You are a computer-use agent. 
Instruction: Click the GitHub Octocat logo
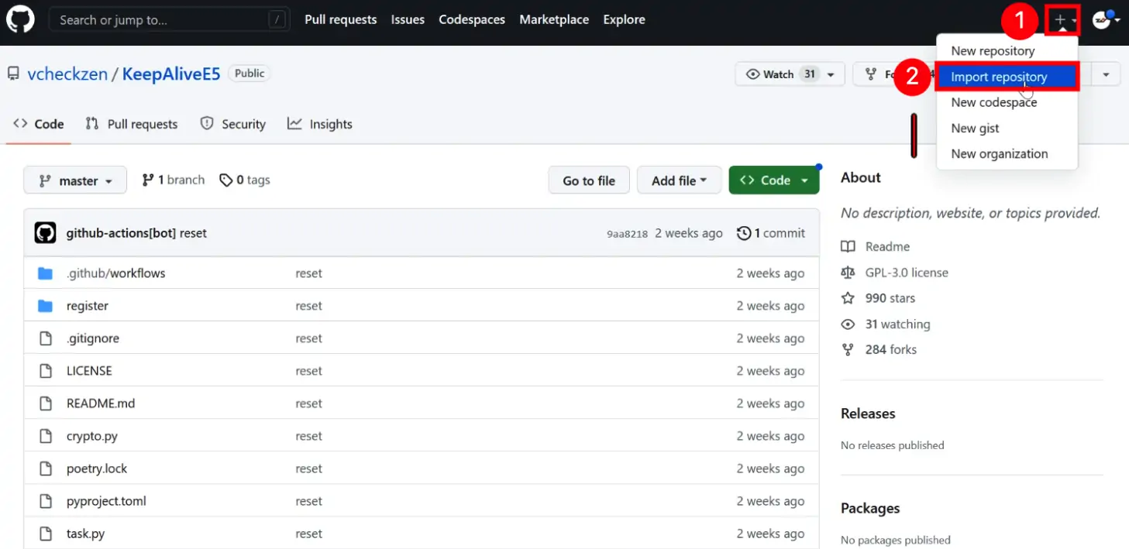click(x=21, y=20)
